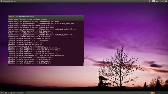The height and width of the screenshot is (94, 168).
Task: Click line 'Розпакування libdts-dev:amd64 (0.0.5-6ubuntu1)...'
Action: point(31,37)
